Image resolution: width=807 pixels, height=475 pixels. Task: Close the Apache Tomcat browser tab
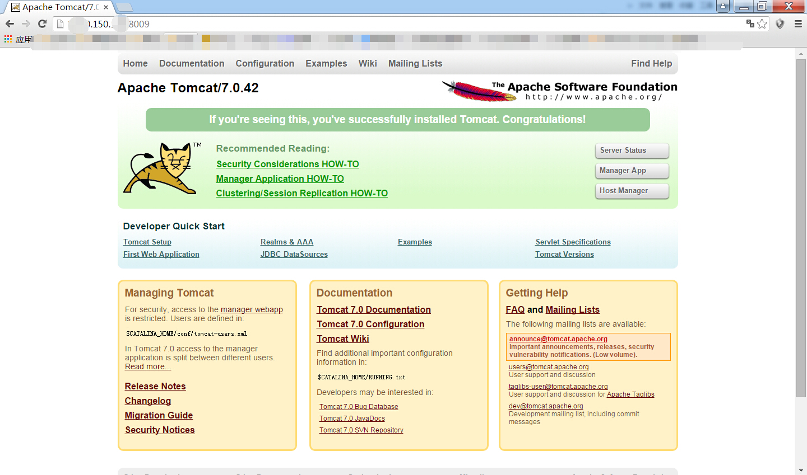[105, 7]
